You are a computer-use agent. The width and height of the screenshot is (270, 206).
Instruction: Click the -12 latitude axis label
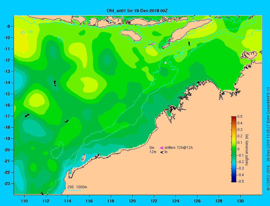(x=7, y=60)
